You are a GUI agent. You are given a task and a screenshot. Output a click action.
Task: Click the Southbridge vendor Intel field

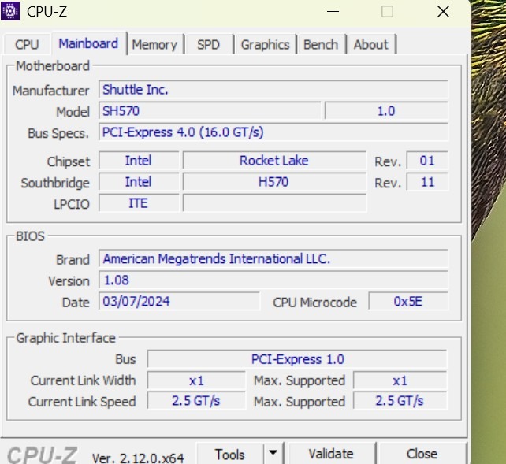coord(139,182)
